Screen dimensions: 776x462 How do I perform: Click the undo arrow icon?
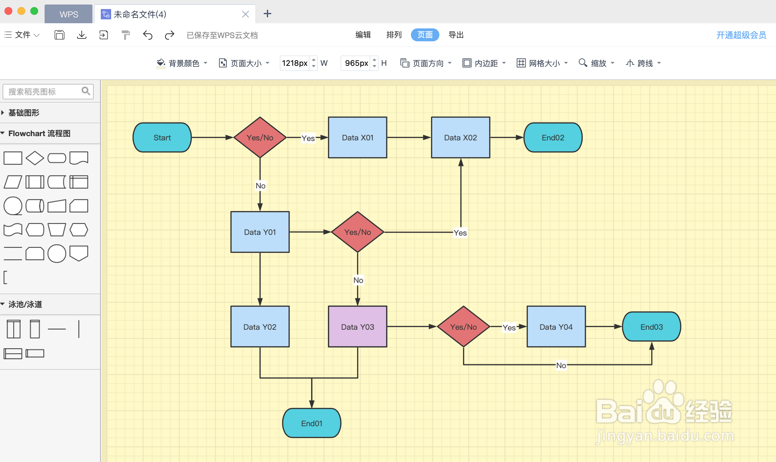click(x=148, y=35)
